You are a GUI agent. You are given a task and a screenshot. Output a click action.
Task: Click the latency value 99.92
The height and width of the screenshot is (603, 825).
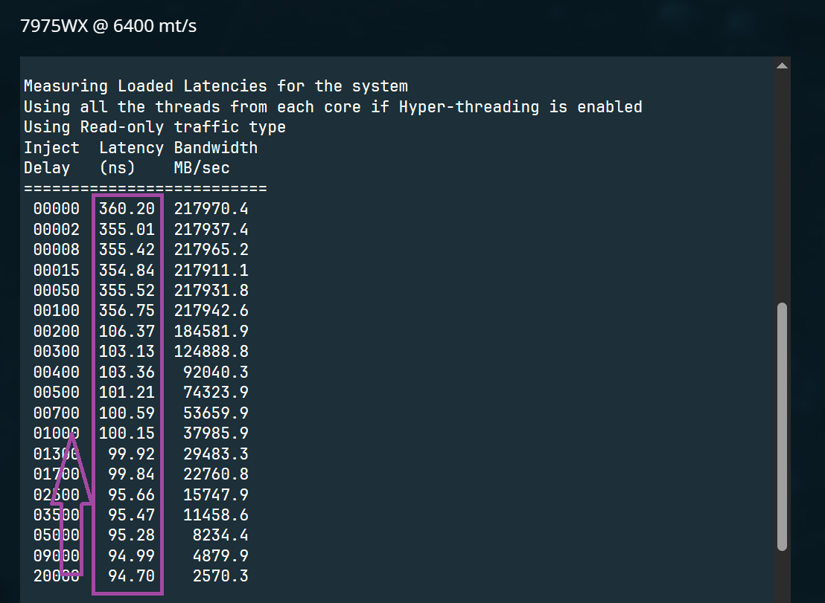pos(131,454)
